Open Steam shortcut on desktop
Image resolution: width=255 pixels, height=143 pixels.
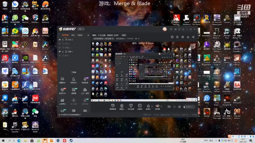click(x=25, y=99)
